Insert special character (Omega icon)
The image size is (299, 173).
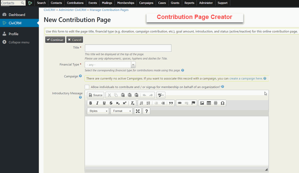coord(222,103)
